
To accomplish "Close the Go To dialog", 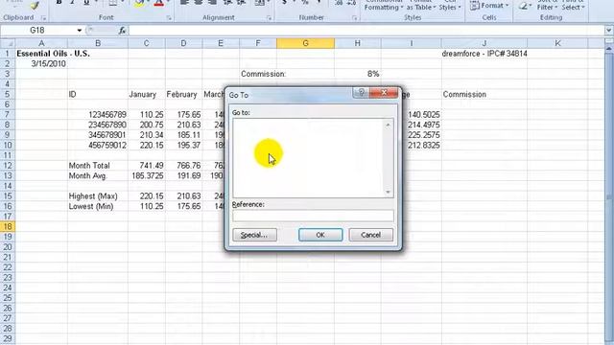I will tap(384, 92).
